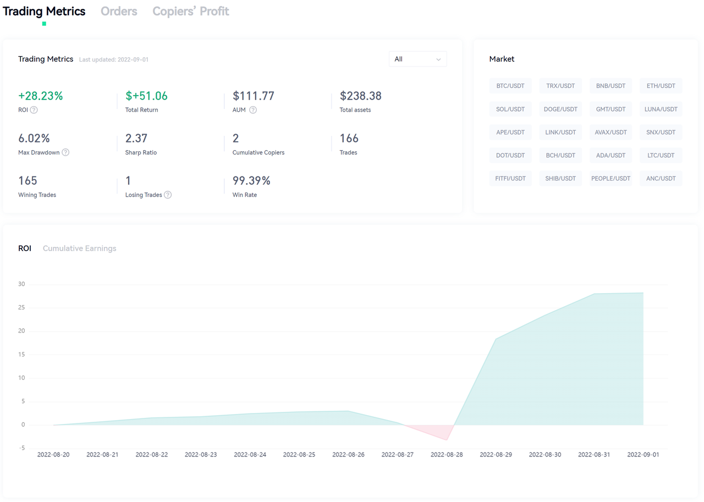Click the Losing Trades help icon
The image size is (704, 502).
coord(168,195)
